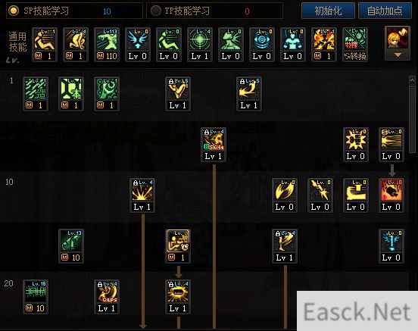Click the yellow explosion burst skill Lv 1
The image size is (418, 331).
click(x=142, y=195)
